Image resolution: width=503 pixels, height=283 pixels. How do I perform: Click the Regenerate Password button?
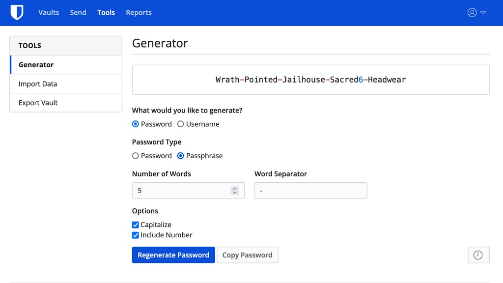click(173, 255)
